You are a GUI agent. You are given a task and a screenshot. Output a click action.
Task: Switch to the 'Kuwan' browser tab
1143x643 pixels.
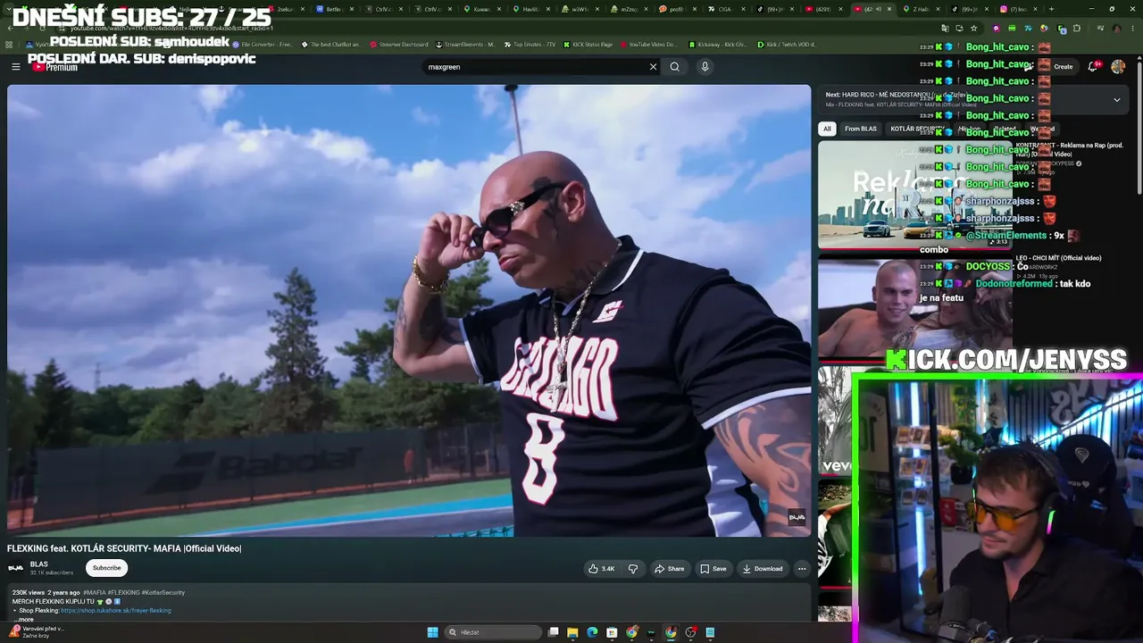click(x=481, y=9)
